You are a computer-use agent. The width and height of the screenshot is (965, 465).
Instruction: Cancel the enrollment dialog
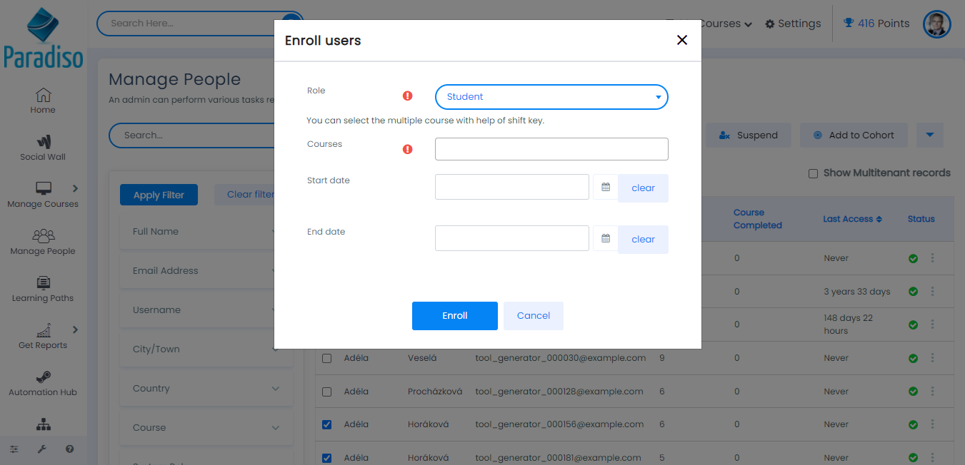click(x=533, y=316)
